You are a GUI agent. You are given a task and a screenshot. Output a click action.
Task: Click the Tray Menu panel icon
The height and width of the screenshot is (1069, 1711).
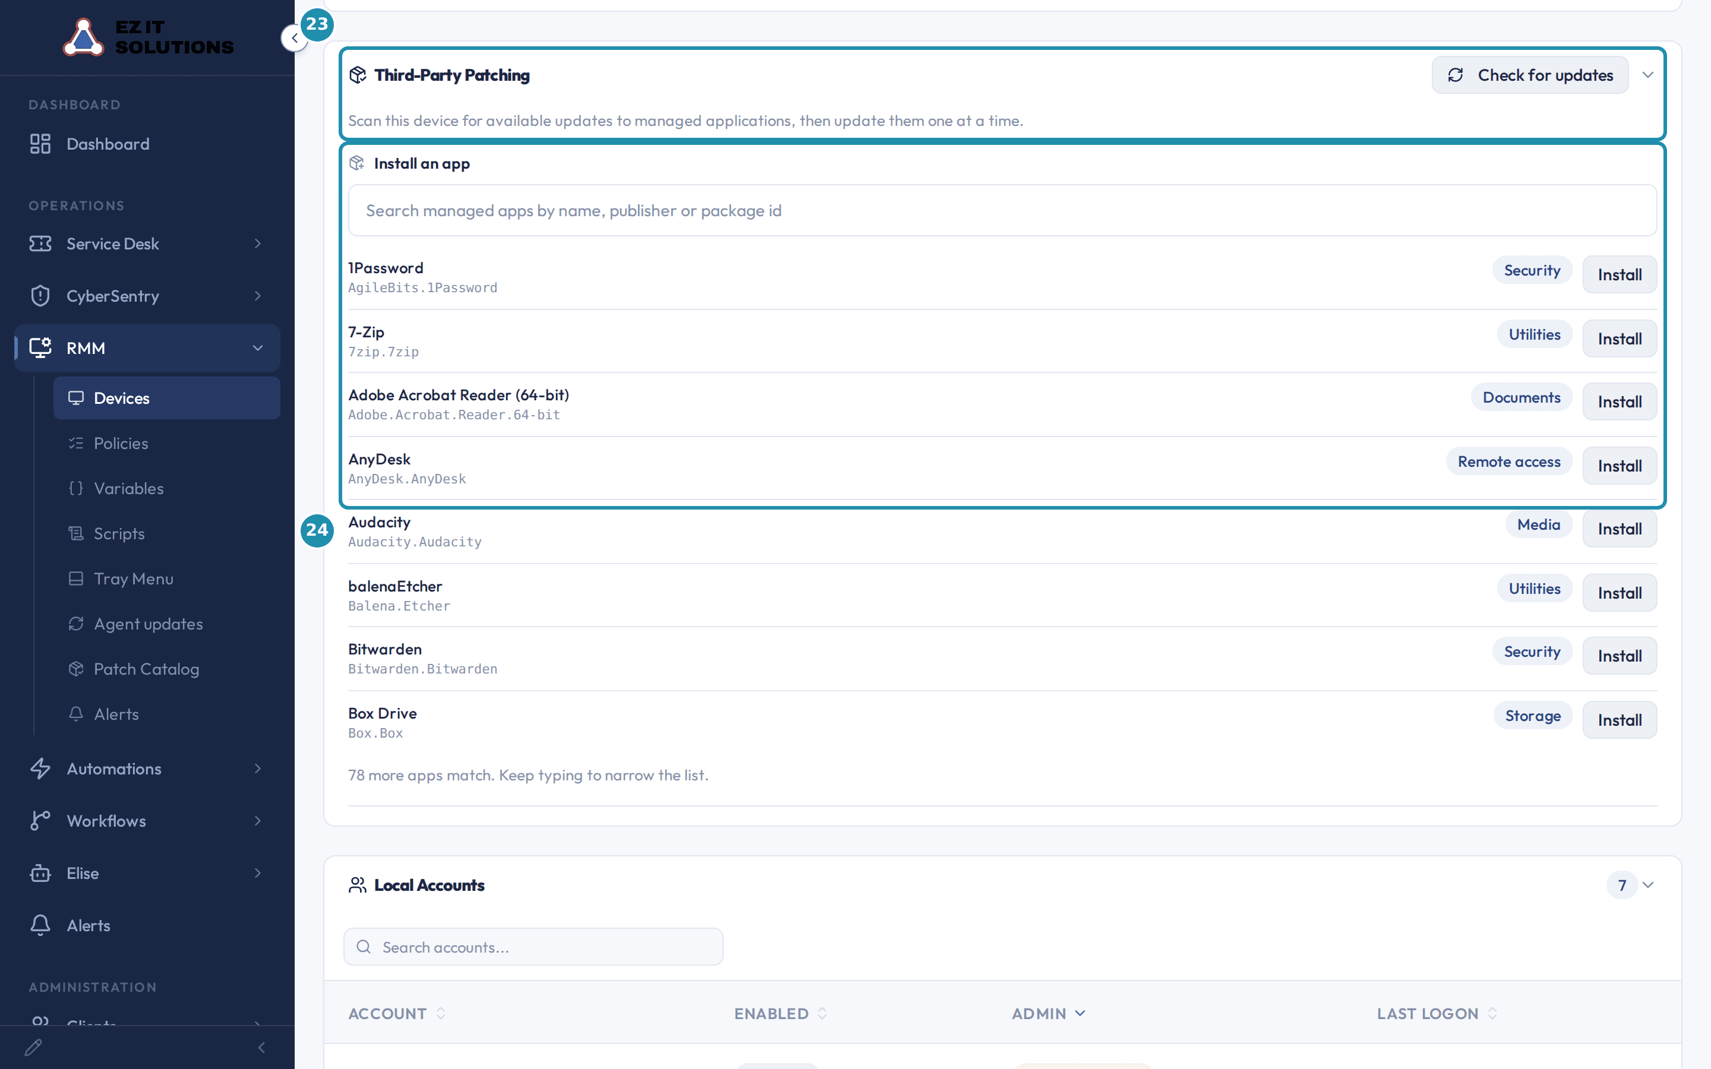click(75, 578)
